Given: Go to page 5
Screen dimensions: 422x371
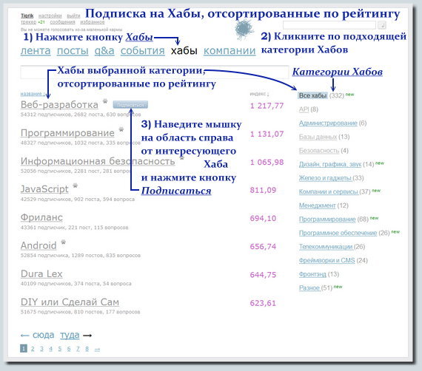Looking at the screenshot, I should [60, 349].
